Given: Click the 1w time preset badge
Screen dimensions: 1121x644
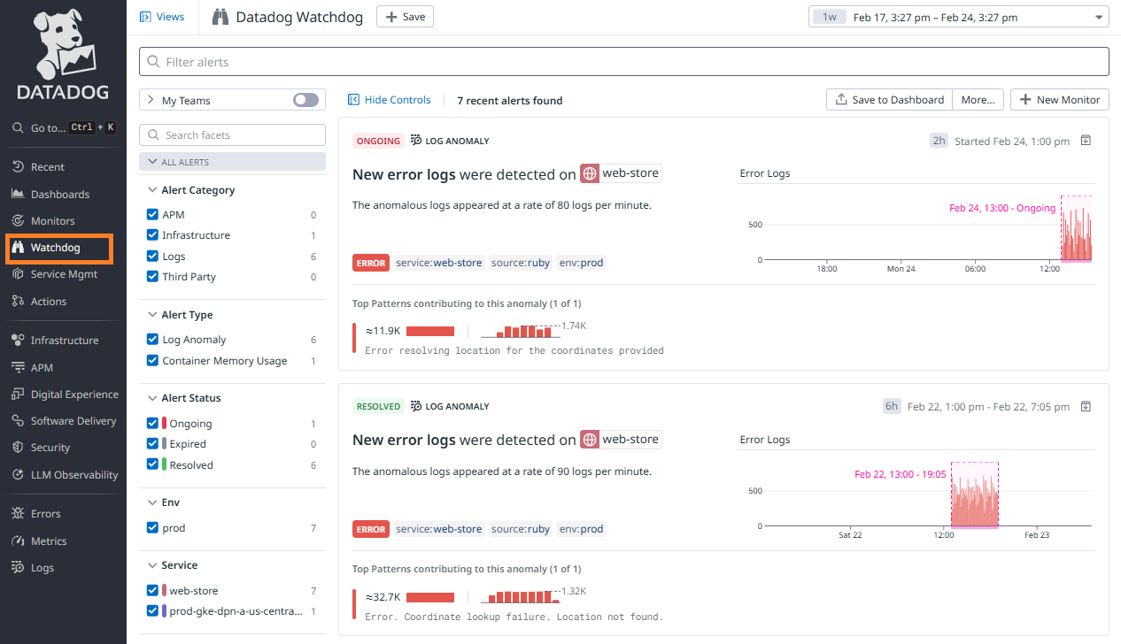Looking at the screenshot, I should [830, 17].
